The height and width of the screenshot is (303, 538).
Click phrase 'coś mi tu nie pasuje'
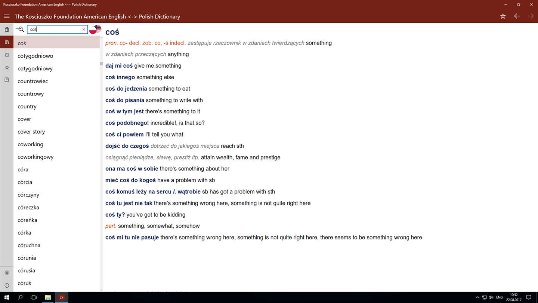tap(132, 238)
